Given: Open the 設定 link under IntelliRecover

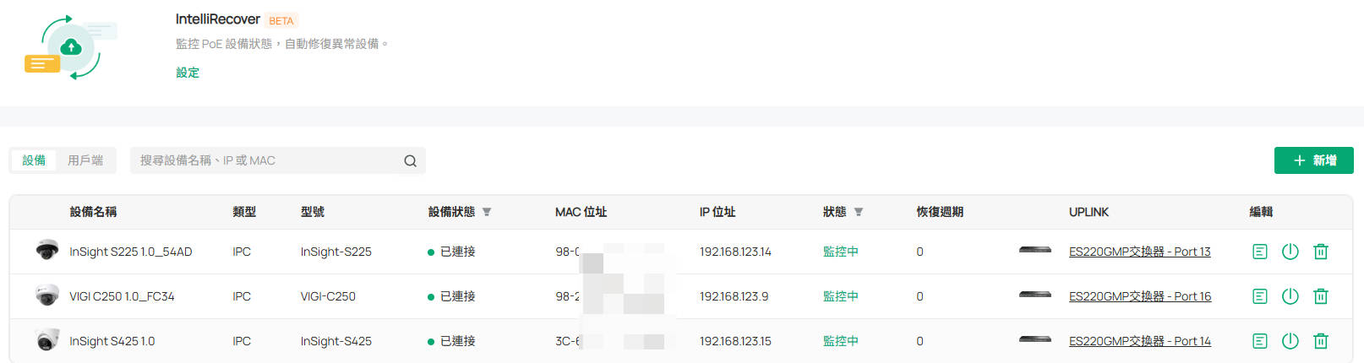Looking at the screenshot, I should [x=188, y=73].
